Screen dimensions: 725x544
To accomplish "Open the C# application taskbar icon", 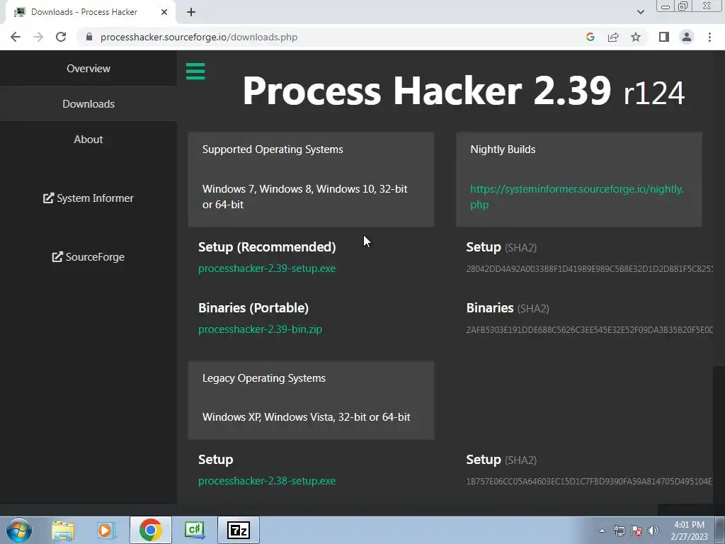I will 194,530.
